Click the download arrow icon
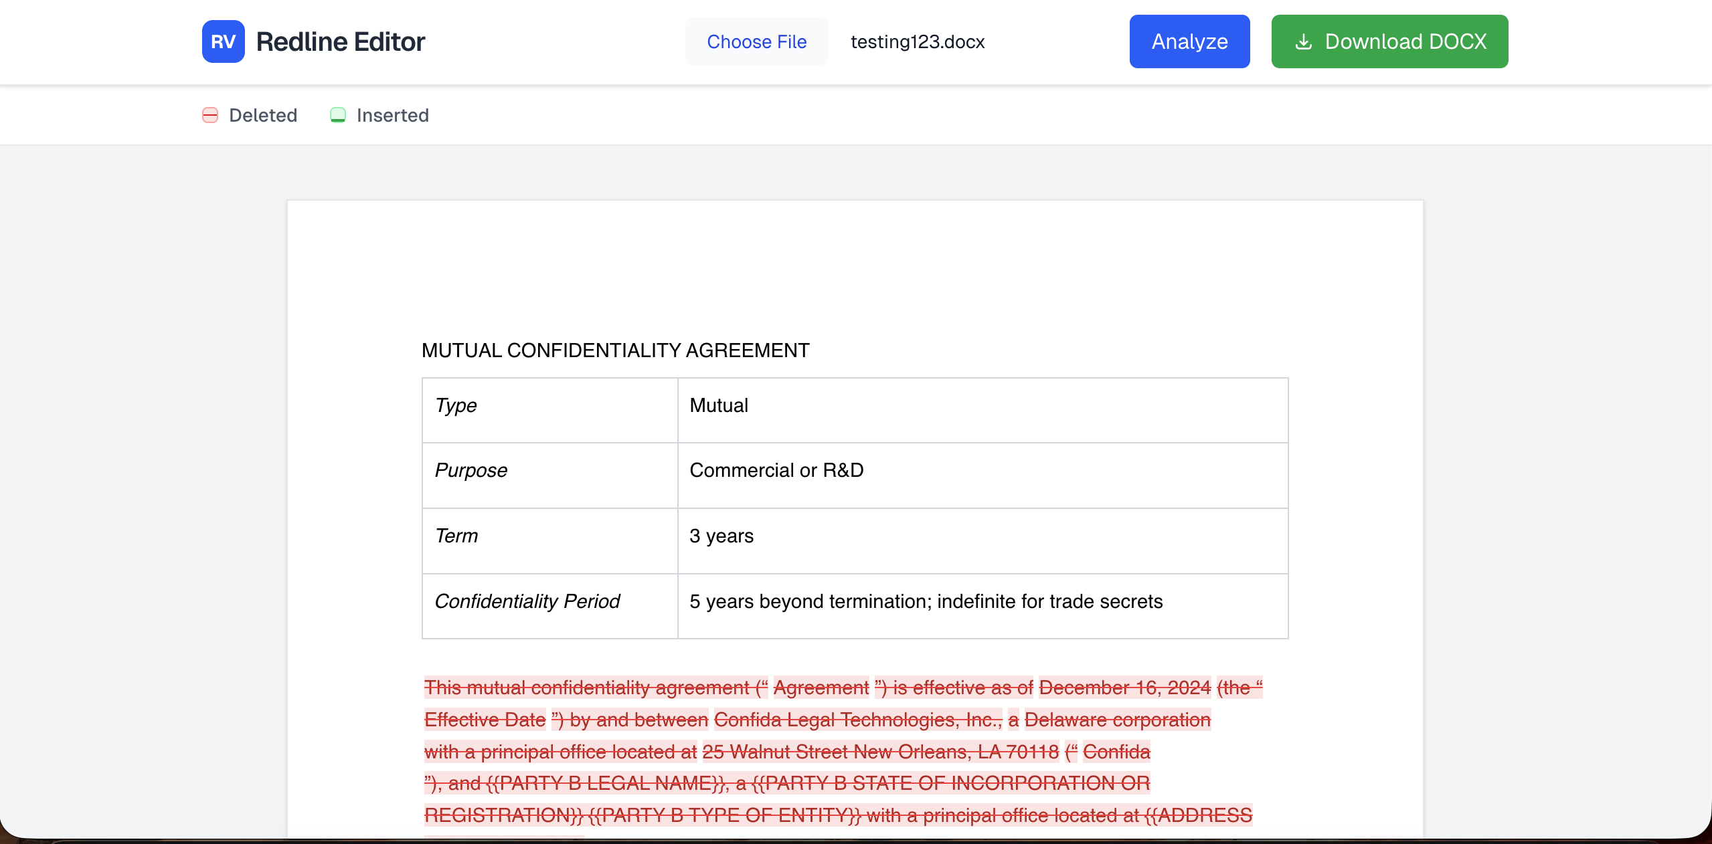Screen dimensions: 1712x844 click(1303, 42)
